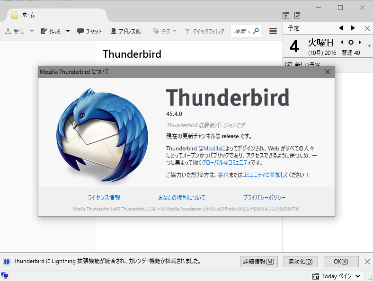Click the 新しい予定 new event button
This screenshot has height=281, width=373.
(x=302, y=64)
